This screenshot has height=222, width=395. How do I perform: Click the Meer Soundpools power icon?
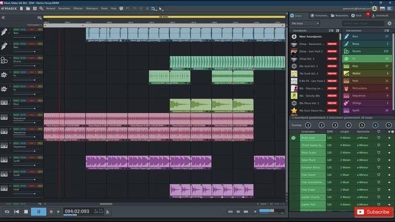tap(294, 36)
